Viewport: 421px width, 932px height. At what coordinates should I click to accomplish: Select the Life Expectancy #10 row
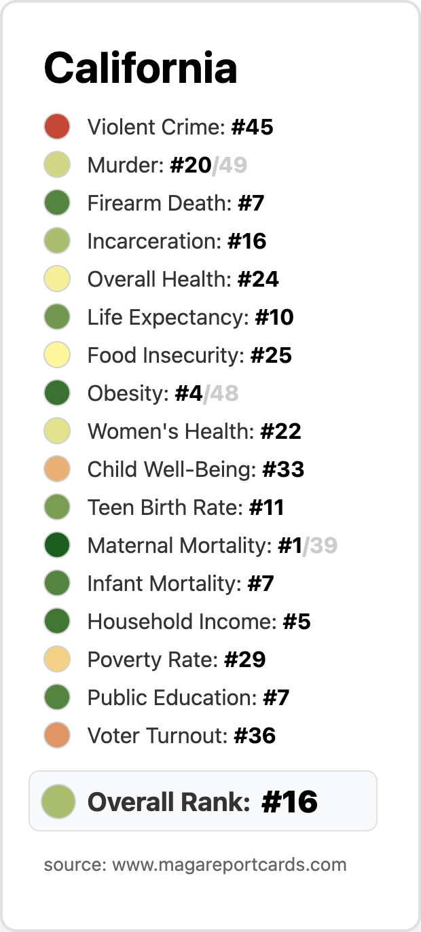pos(169,317)
